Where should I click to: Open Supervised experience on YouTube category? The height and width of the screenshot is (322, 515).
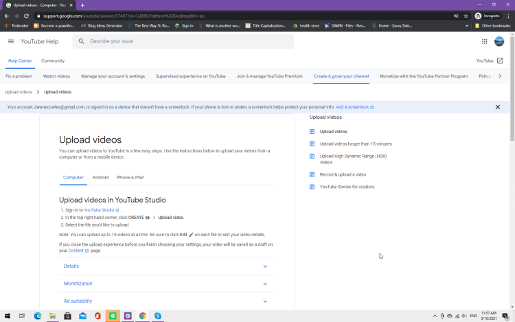[190, 76]
